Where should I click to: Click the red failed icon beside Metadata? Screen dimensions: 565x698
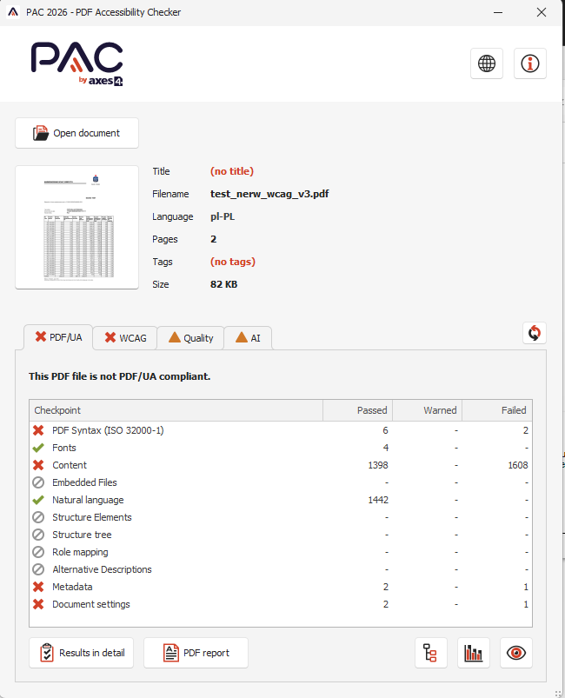(x=38, y=587)
